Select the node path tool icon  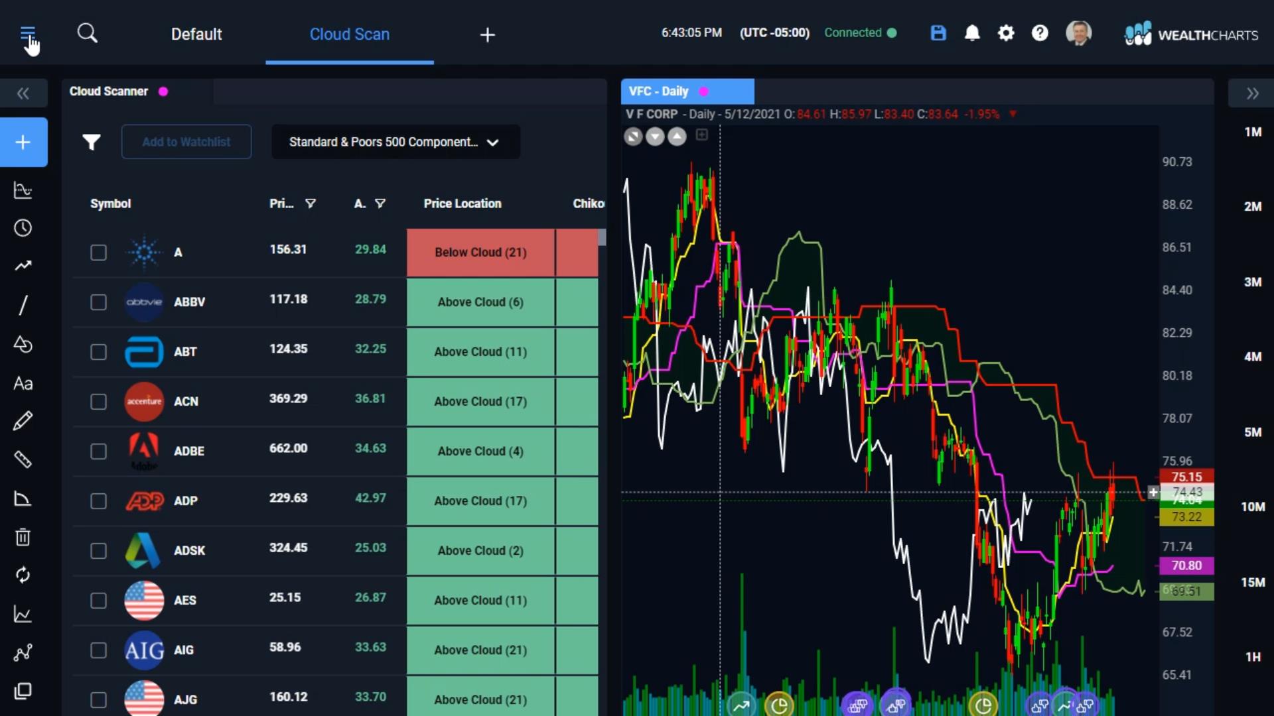tap(23, 653)
